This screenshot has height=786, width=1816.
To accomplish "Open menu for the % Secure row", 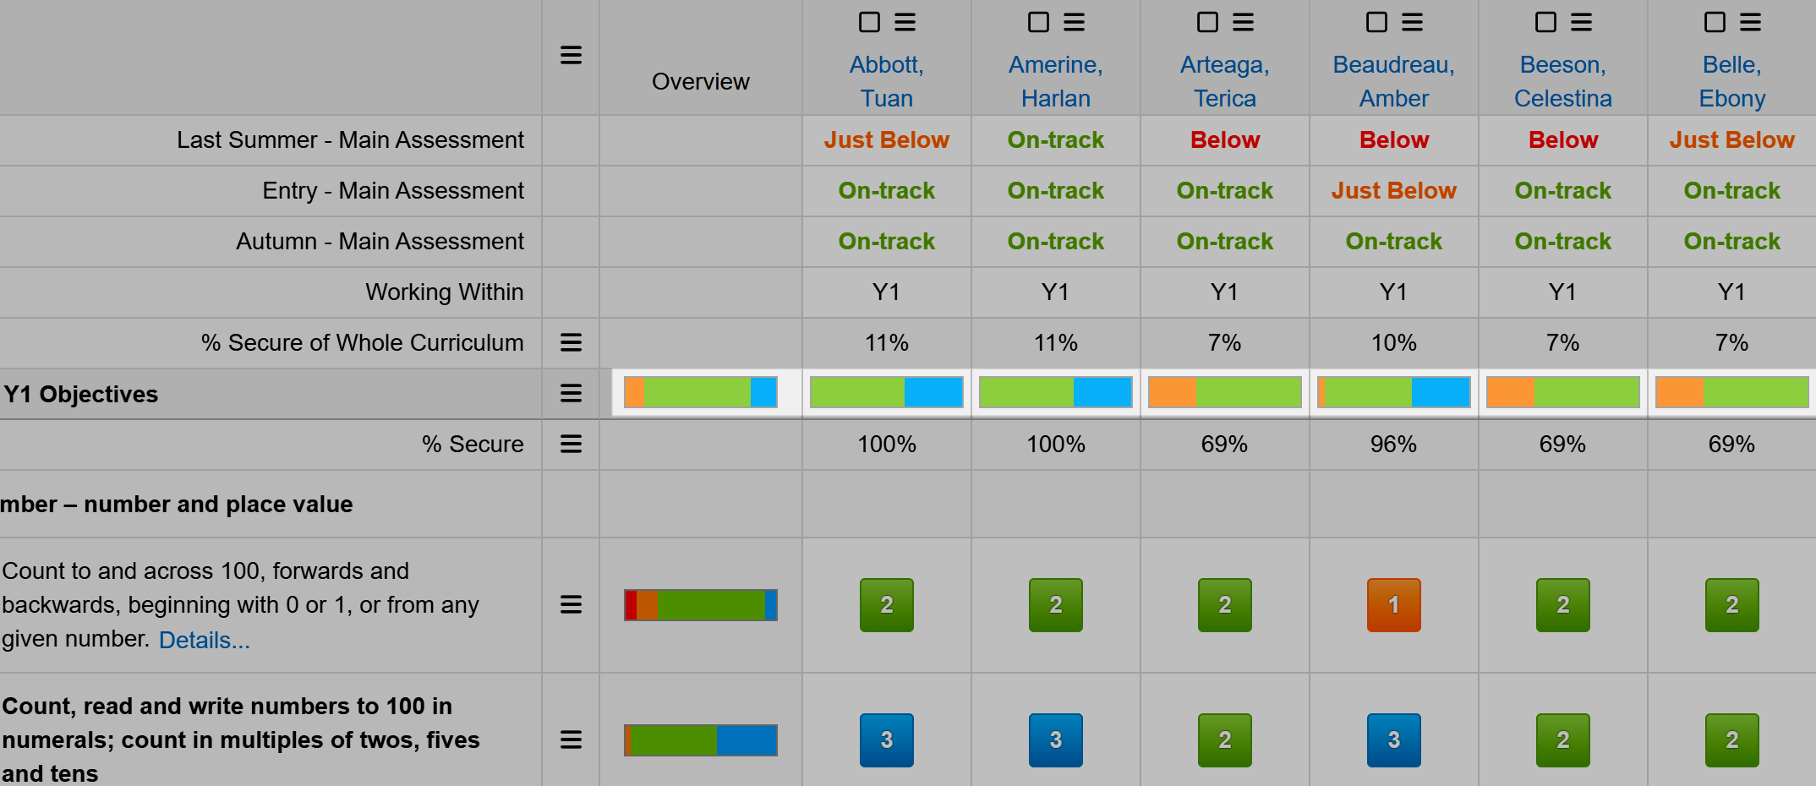I will pos(571,444).
